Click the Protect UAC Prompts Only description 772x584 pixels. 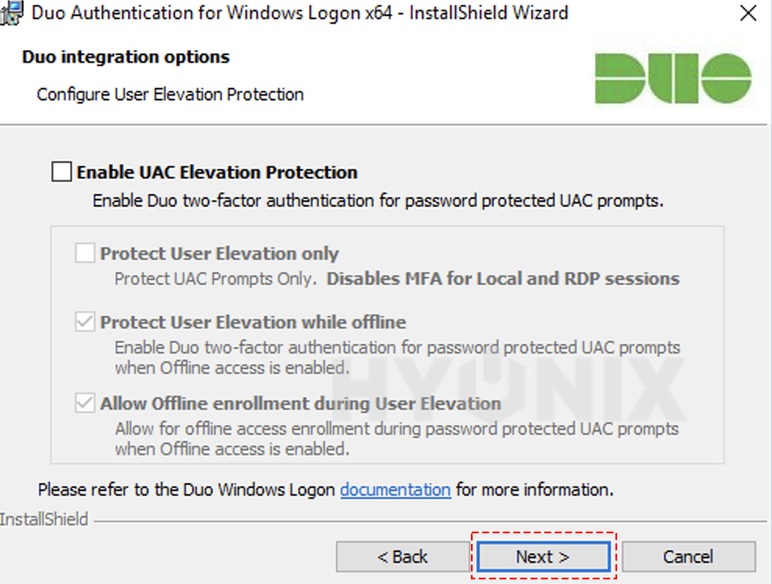[215, 279]
